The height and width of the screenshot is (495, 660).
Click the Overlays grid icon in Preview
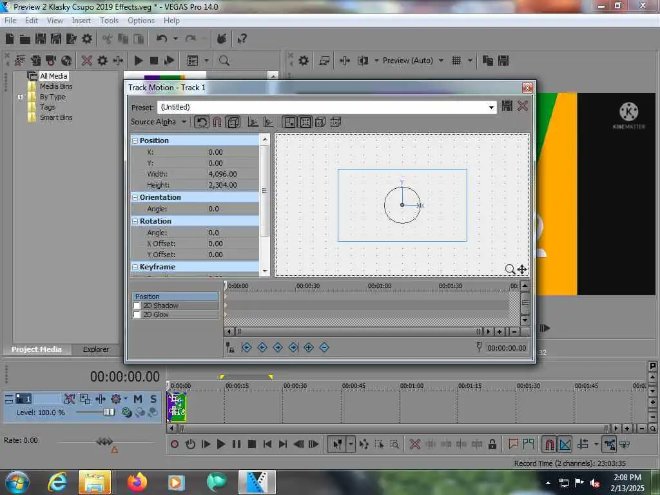point(456,61)
